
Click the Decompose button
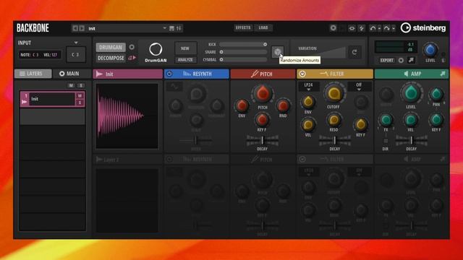111,58
